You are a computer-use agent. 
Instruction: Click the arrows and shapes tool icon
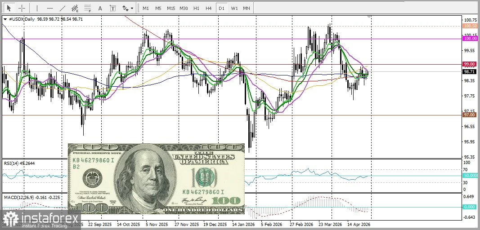point(126,8)
